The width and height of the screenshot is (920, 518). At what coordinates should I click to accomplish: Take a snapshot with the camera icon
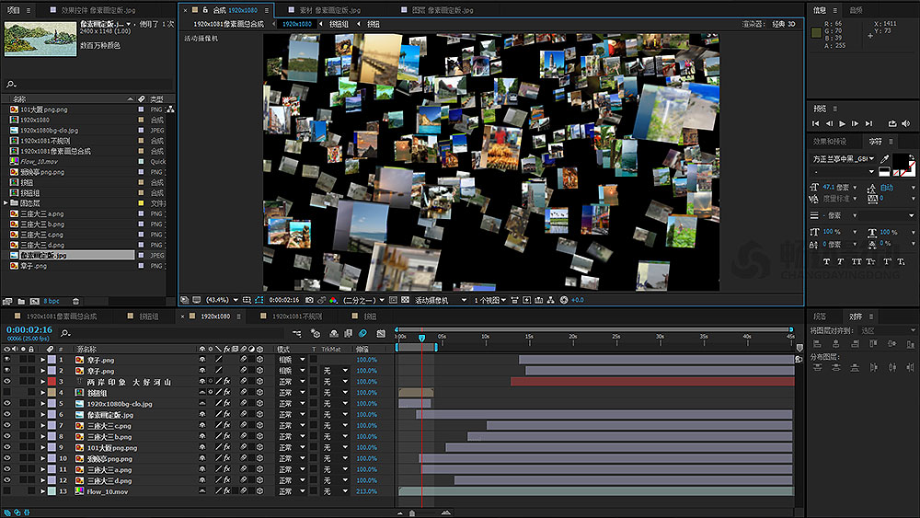point(309,300)
